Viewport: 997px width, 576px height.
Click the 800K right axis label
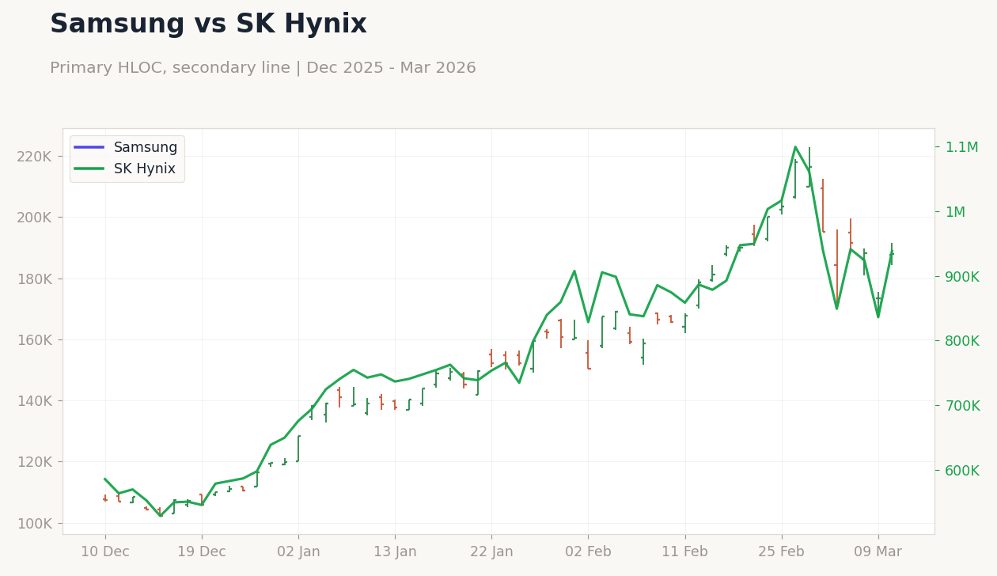[962, 341]
